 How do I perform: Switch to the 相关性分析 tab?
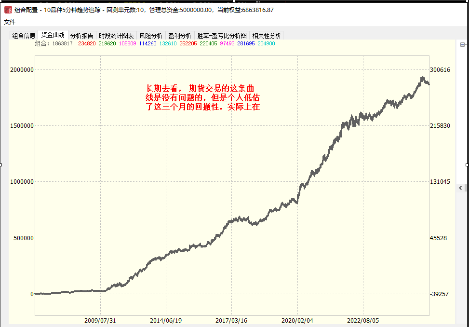click(x=267, y=36)
